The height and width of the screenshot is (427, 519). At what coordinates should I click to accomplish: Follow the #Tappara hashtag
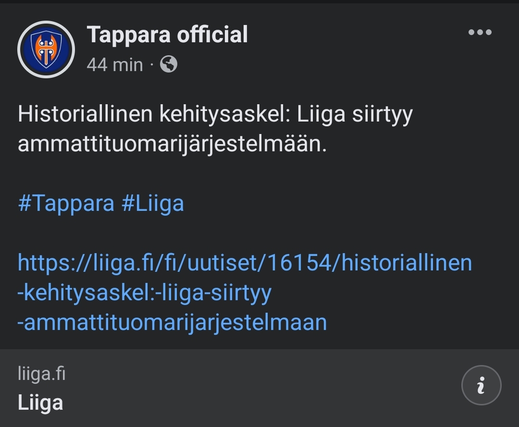pos(66,203)
